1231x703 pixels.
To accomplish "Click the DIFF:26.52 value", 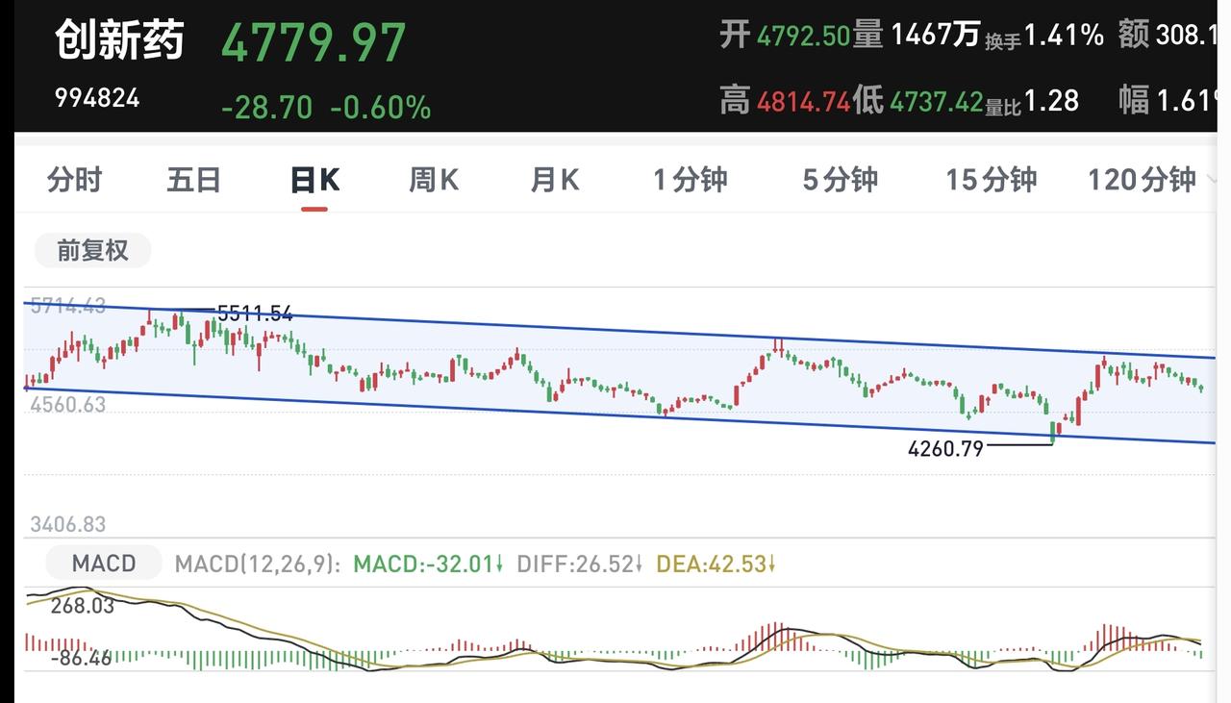I will [581, 564].
